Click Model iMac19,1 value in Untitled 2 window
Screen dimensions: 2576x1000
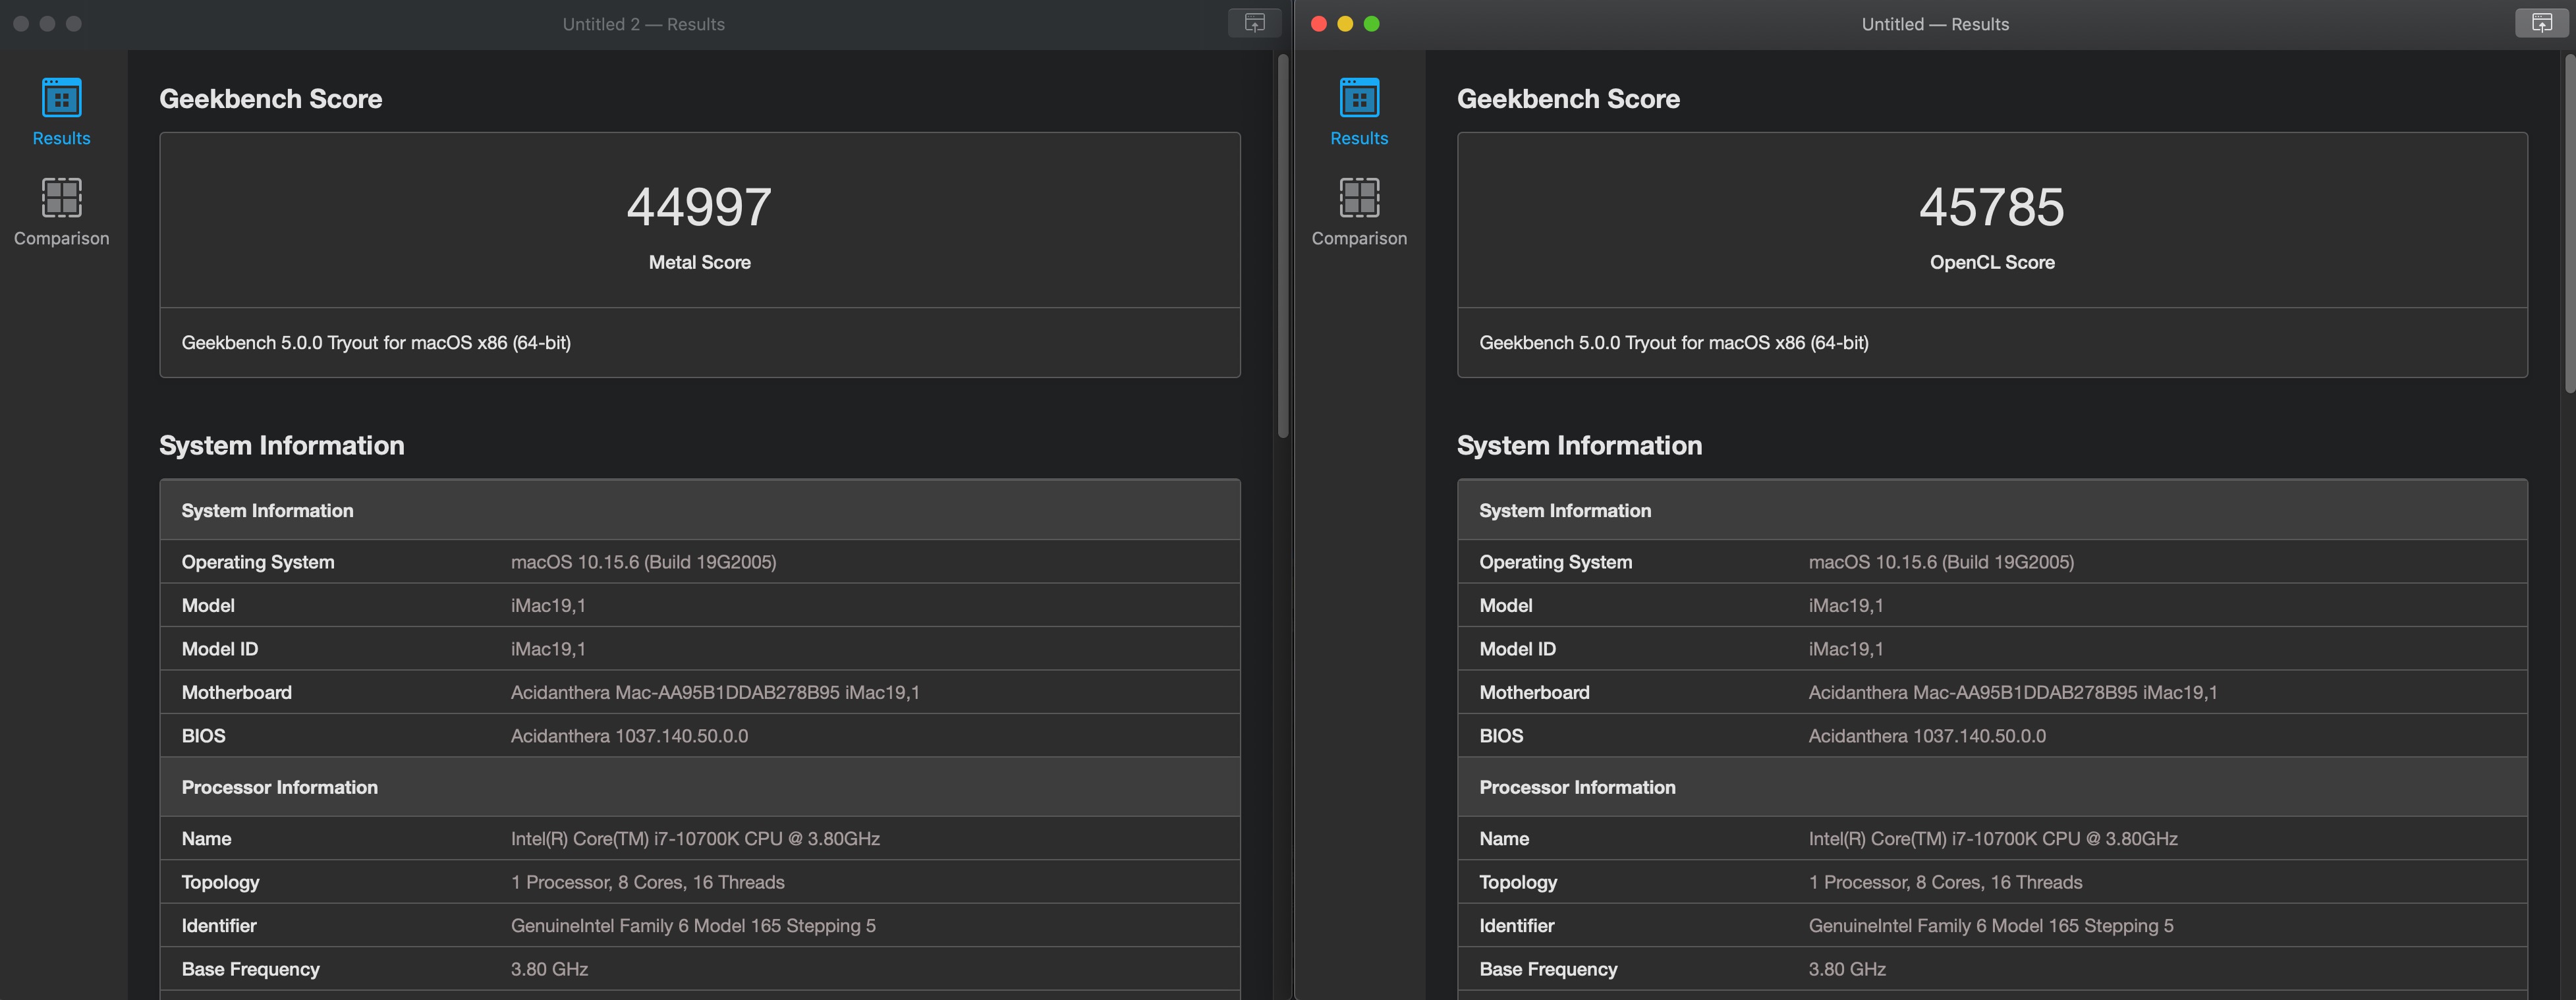(x=548, y=606)
